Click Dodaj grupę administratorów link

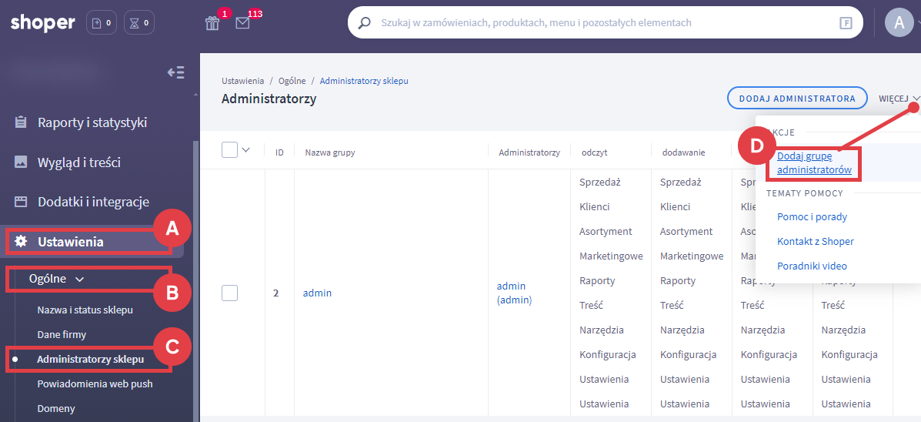tap(814, 162)
